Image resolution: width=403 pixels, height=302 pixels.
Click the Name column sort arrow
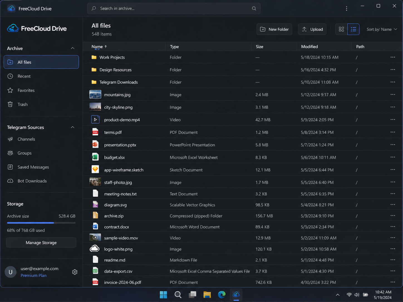point(106,47)
